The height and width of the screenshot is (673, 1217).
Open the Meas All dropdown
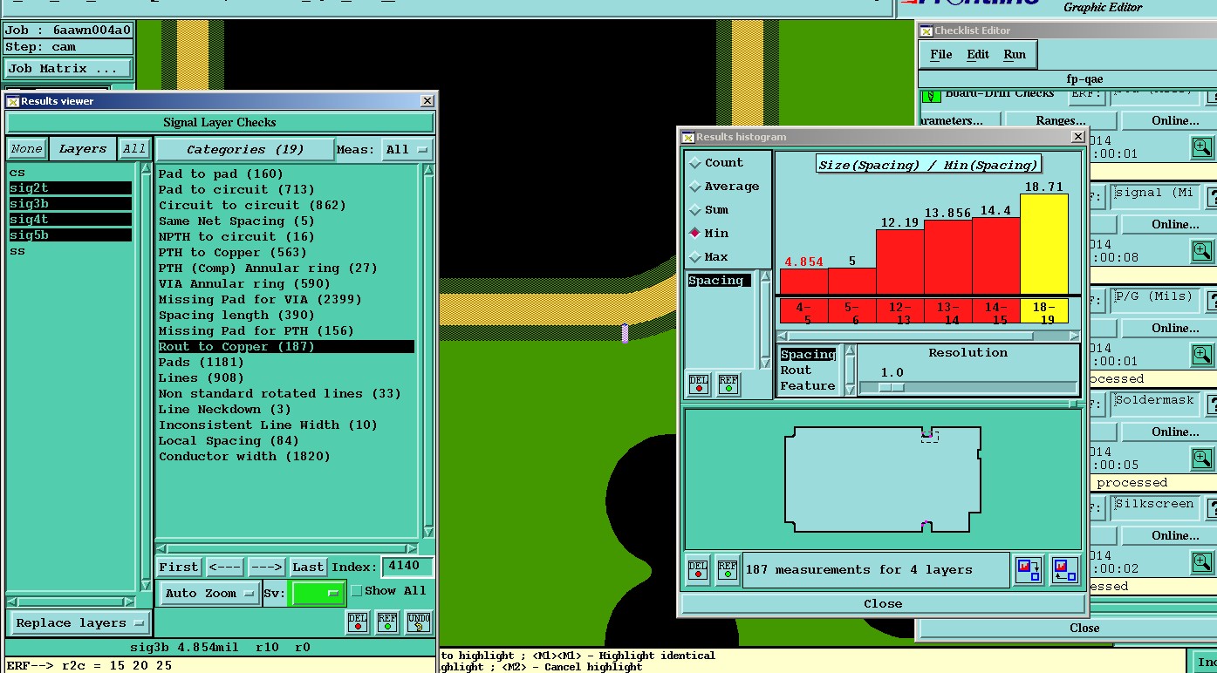point(407,150)
